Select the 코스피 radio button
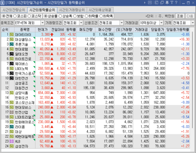The image size is (196, 153). 15,16
